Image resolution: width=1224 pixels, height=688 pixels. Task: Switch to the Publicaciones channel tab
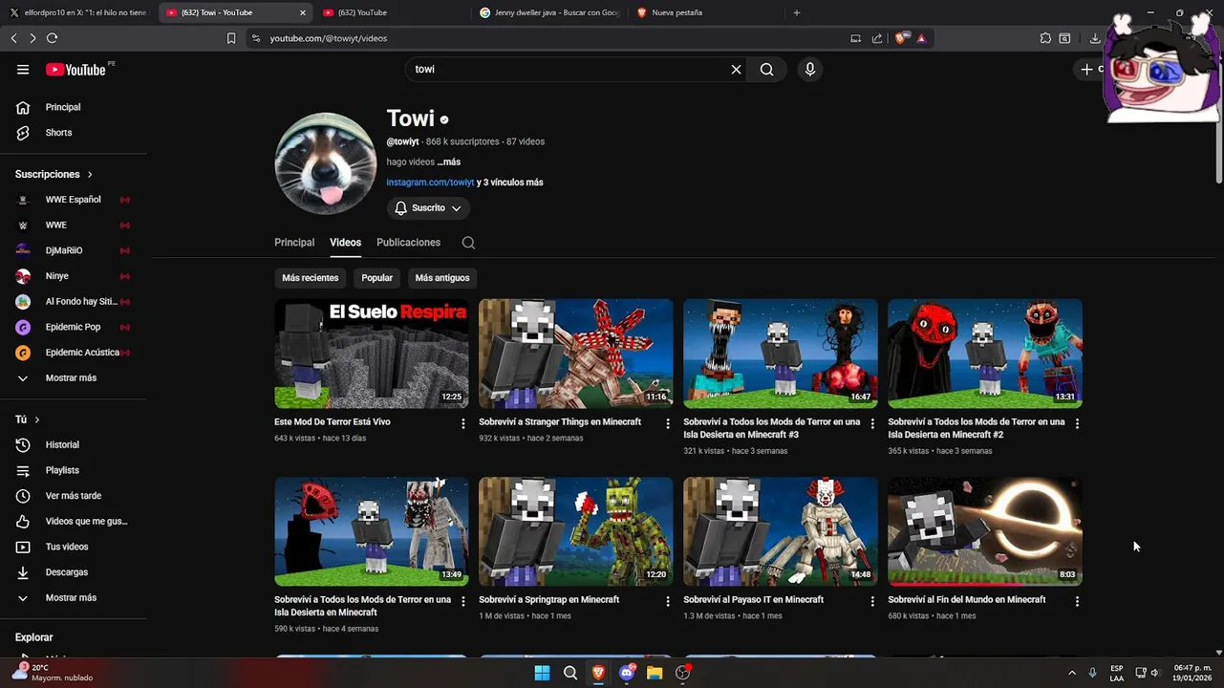(x=408, y=243)
